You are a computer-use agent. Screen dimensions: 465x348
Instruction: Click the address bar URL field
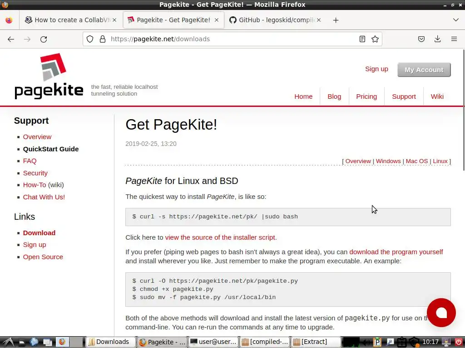(231, 39)
